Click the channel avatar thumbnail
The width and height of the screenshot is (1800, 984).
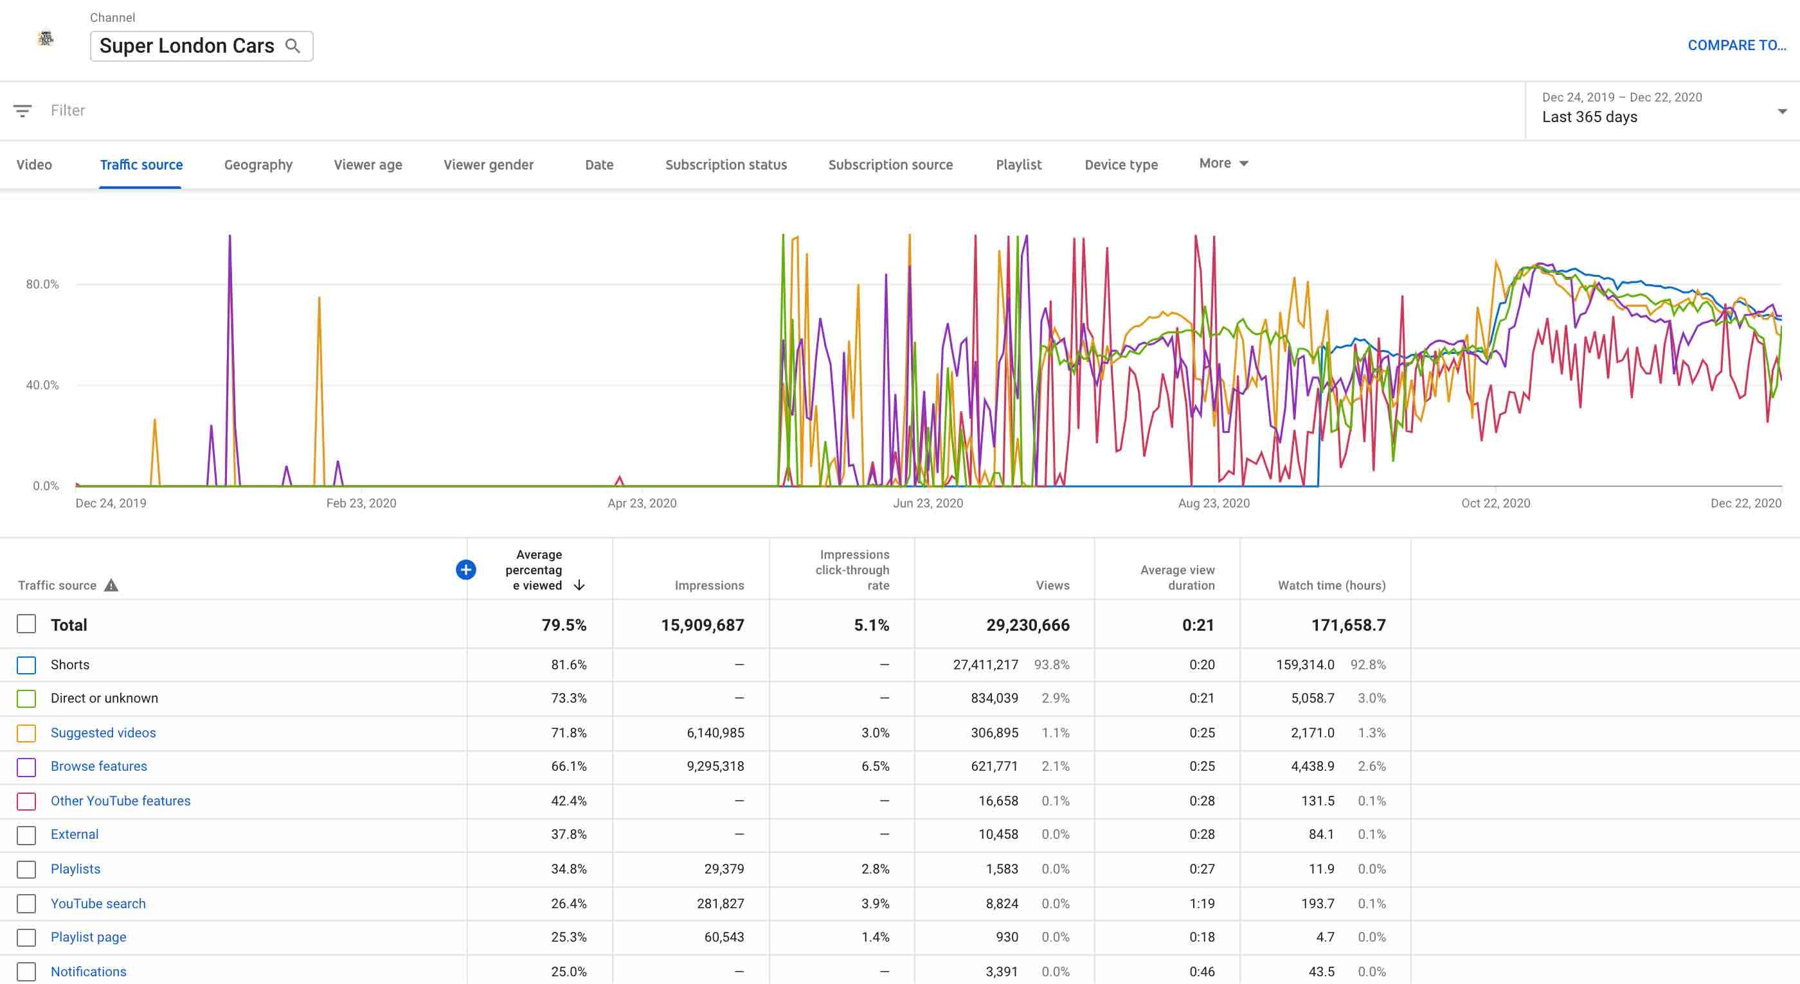(46, 39)
